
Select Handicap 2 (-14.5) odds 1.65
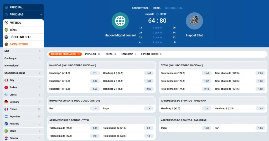[149, 73]
